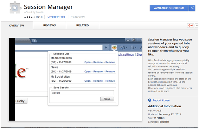Click the Report Abuse link
The height and width of the screenshot is (129, 199).
161,100
